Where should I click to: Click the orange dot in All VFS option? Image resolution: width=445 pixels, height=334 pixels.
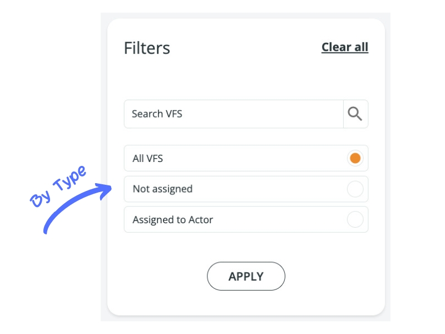(x=355, y=159)
